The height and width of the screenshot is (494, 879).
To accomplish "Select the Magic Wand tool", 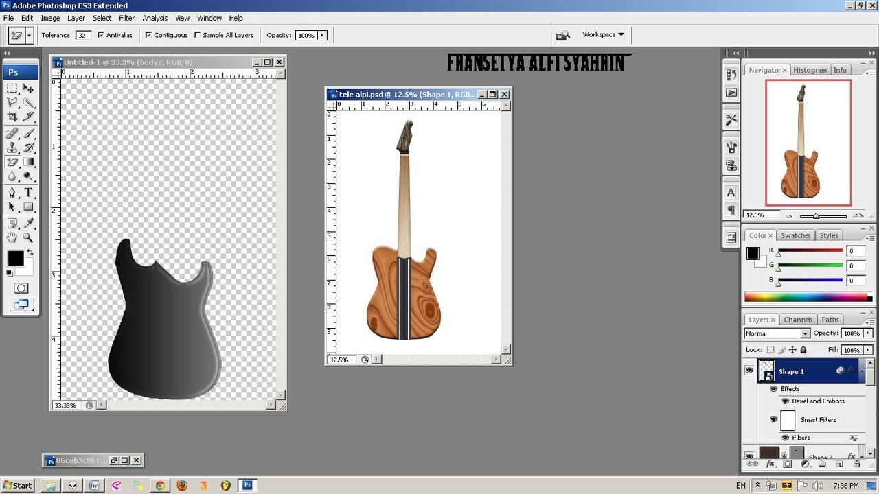I will coord(29,103).
